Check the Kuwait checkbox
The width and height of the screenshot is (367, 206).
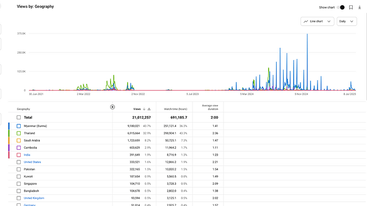click(19, 177)
